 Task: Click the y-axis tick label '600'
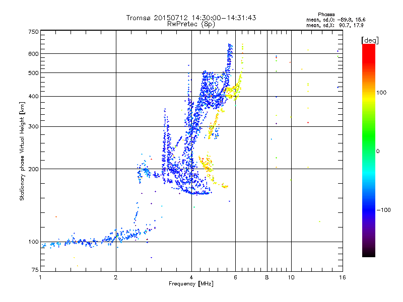tap(34, 54)
